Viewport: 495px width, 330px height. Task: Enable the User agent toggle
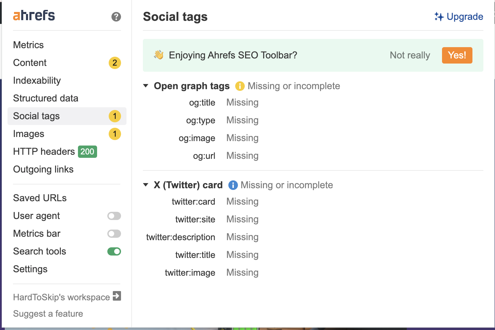point(114,216)
